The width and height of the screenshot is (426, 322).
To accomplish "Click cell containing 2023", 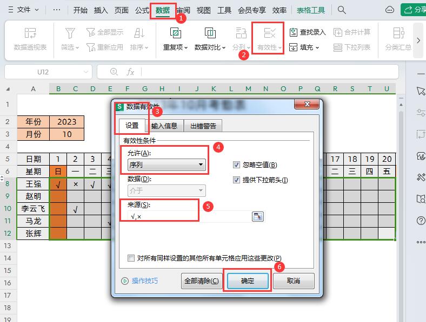I will coord(67,122).
